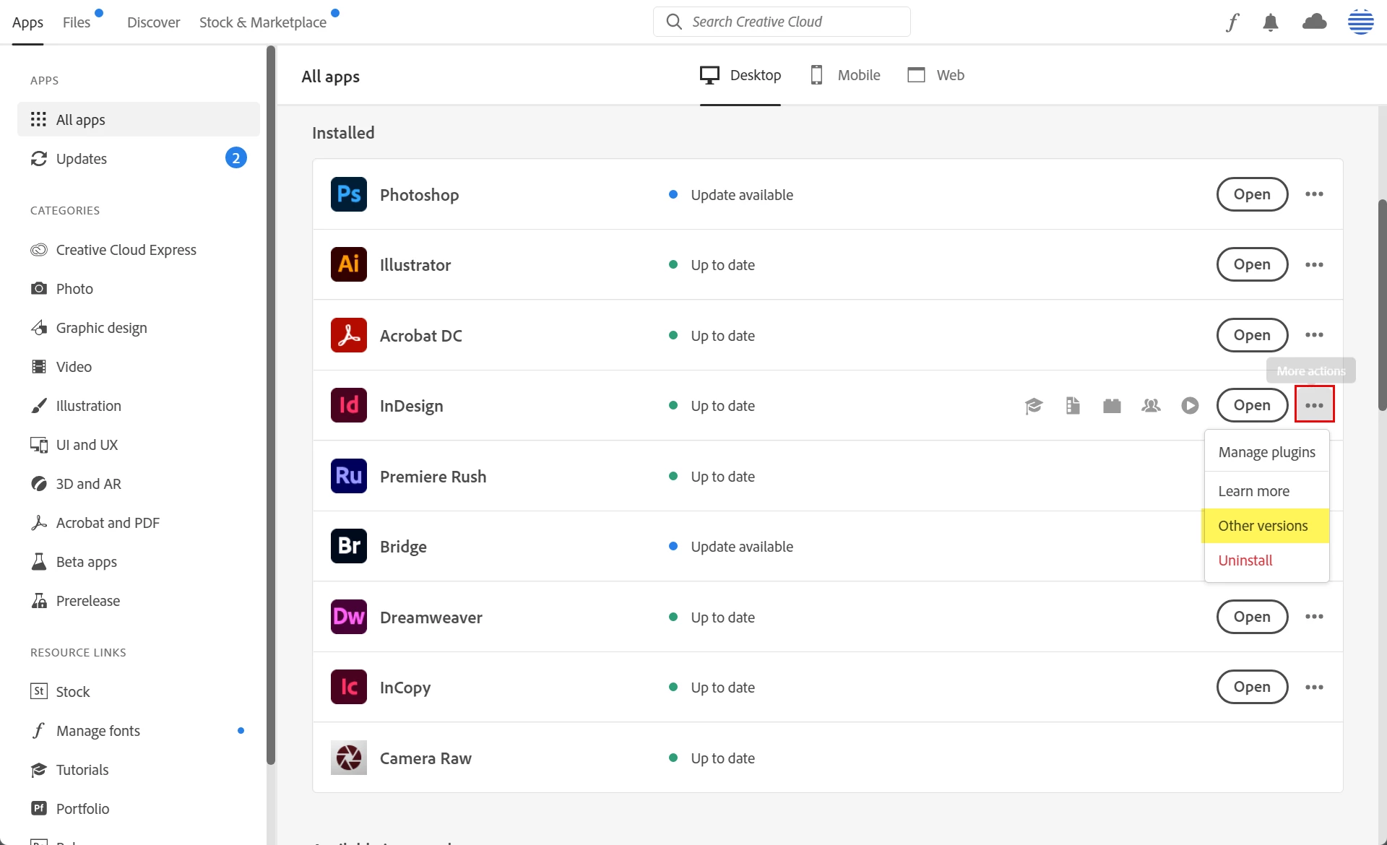
Task: Click the play video icon for InDesign
Action: click(1190, 406)
